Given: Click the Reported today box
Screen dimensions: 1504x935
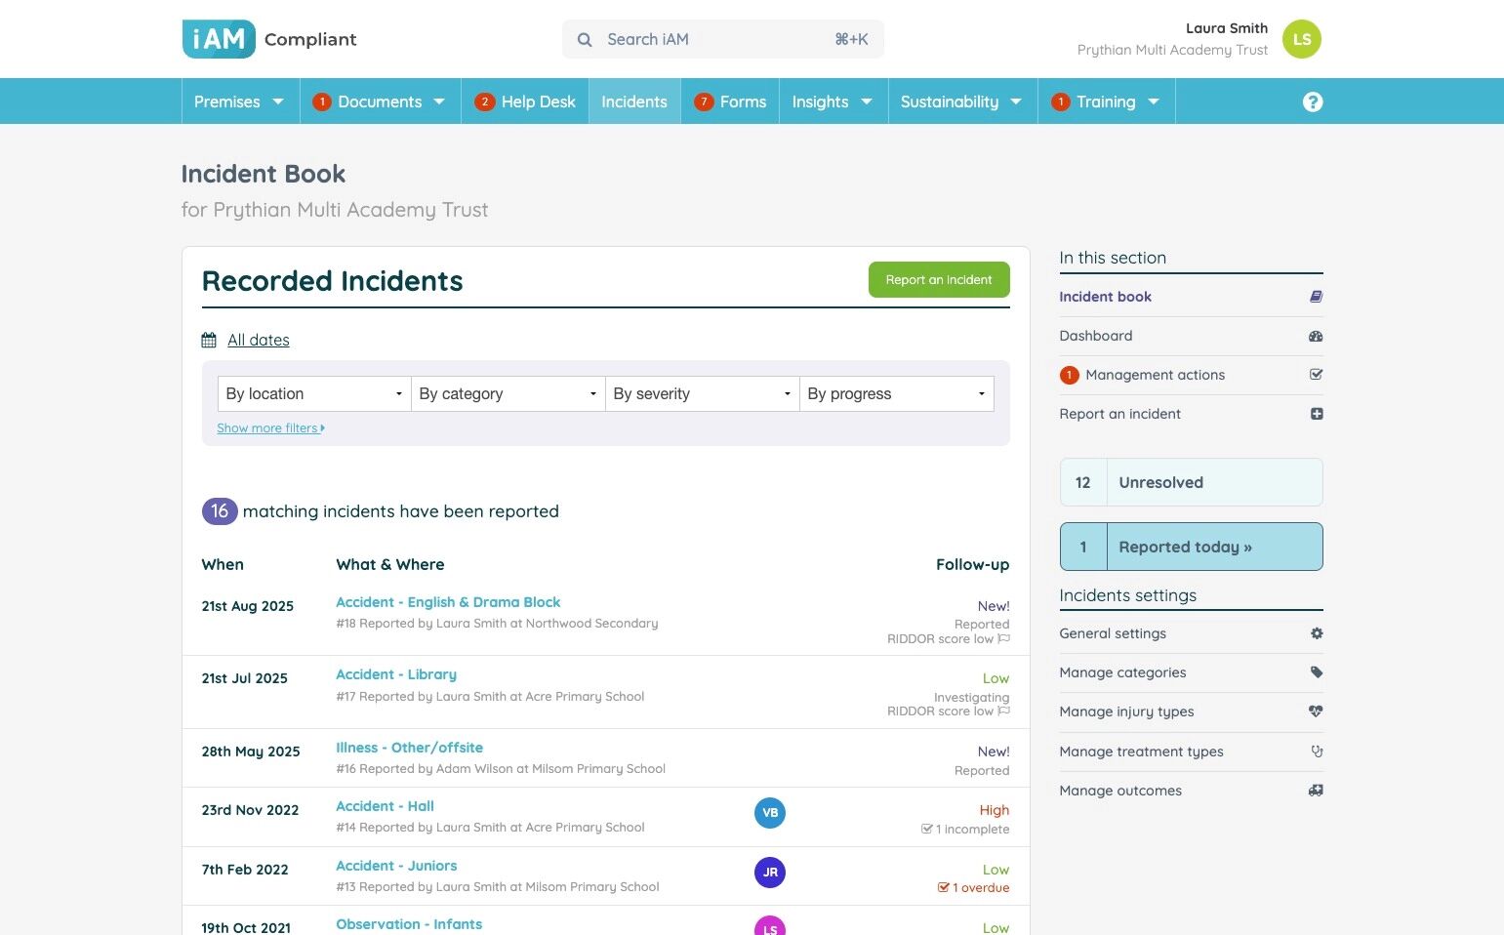Looking at the screenshot, I should coord(1191,547).
